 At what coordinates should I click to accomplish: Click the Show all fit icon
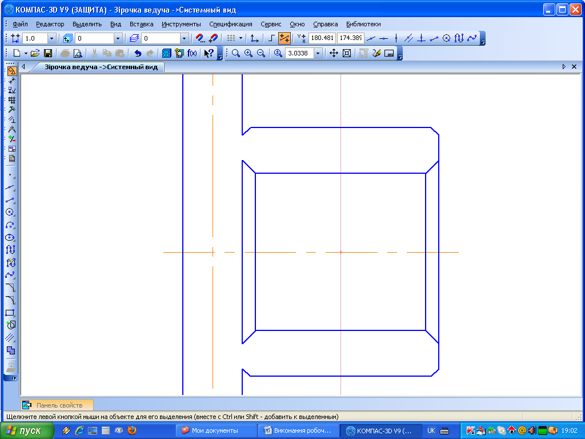click(346, 53)
